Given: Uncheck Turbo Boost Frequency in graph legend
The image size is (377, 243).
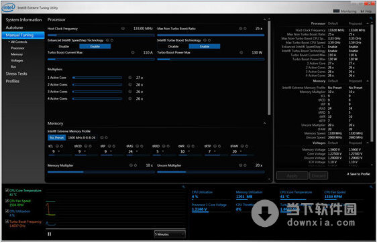Looking at the screenshot, I should [x=7, y=222].
